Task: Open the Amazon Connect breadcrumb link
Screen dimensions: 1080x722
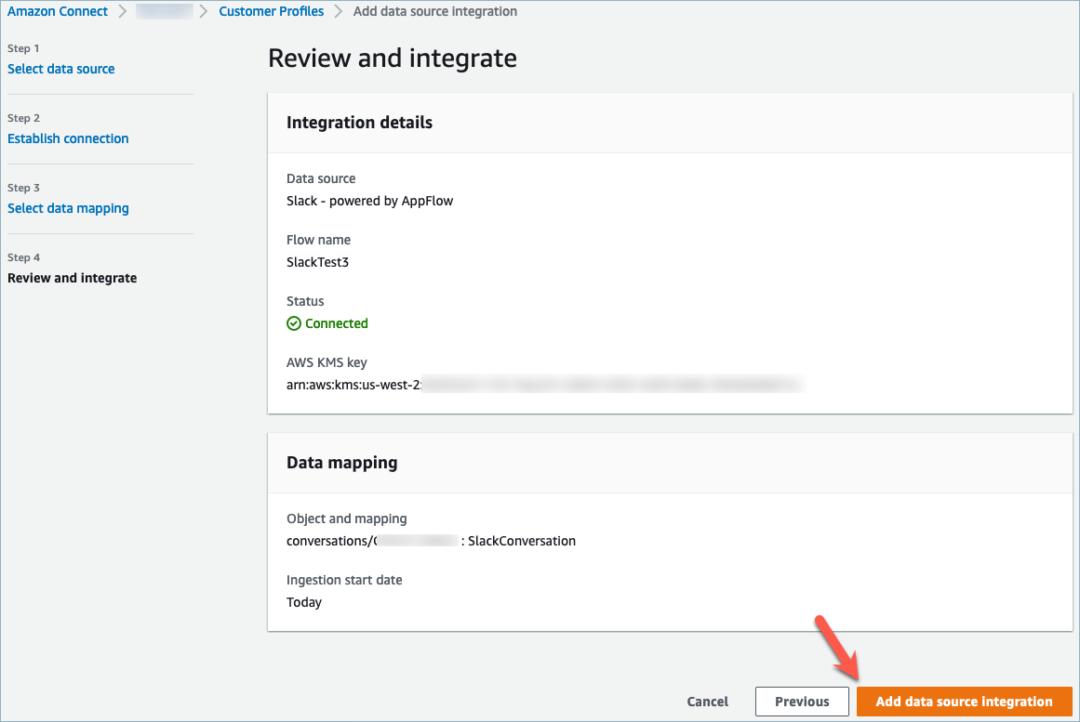Action: (x=58, y=11)
